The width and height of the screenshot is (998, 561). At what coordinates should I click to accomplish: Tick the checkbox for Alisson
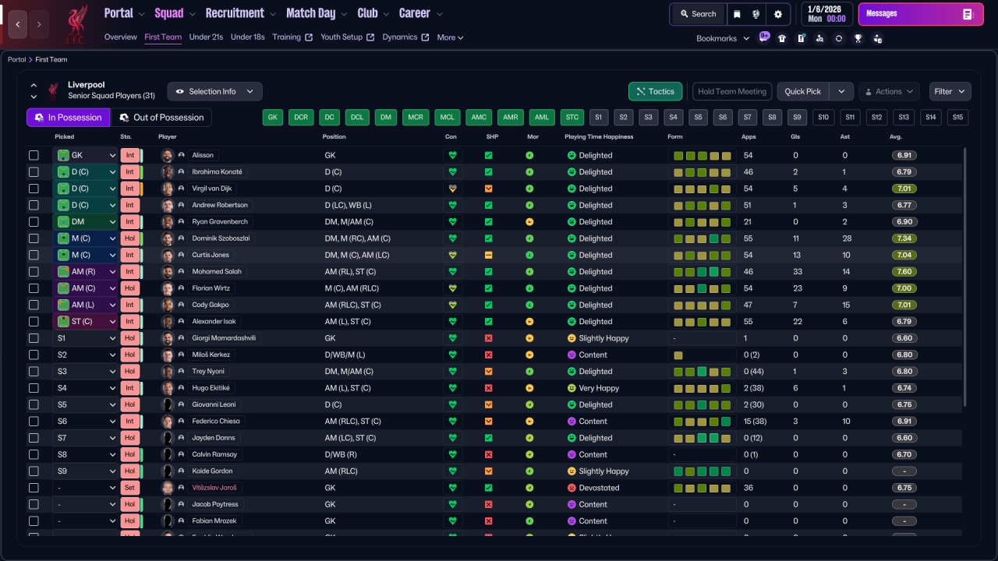click(34, 155)
